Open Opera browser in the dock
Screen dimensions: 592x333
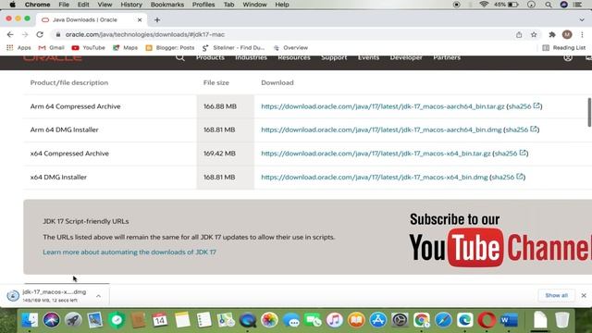point(487,320)
